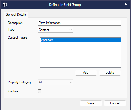The width and height of the screenshot is (131, 110).
Task: Click the Type label text
Action: click(x=11, y=30)
